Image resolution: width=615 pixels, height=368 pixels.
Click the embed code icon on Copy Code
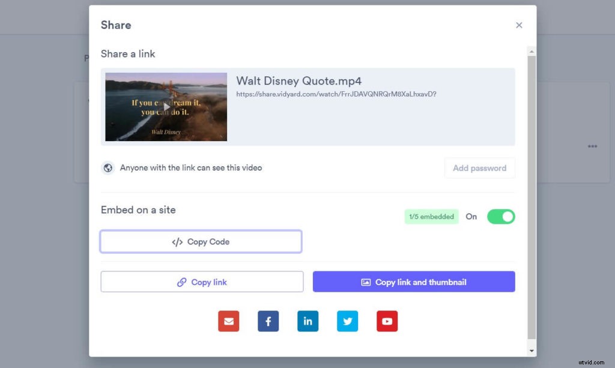tap(177, 241)
